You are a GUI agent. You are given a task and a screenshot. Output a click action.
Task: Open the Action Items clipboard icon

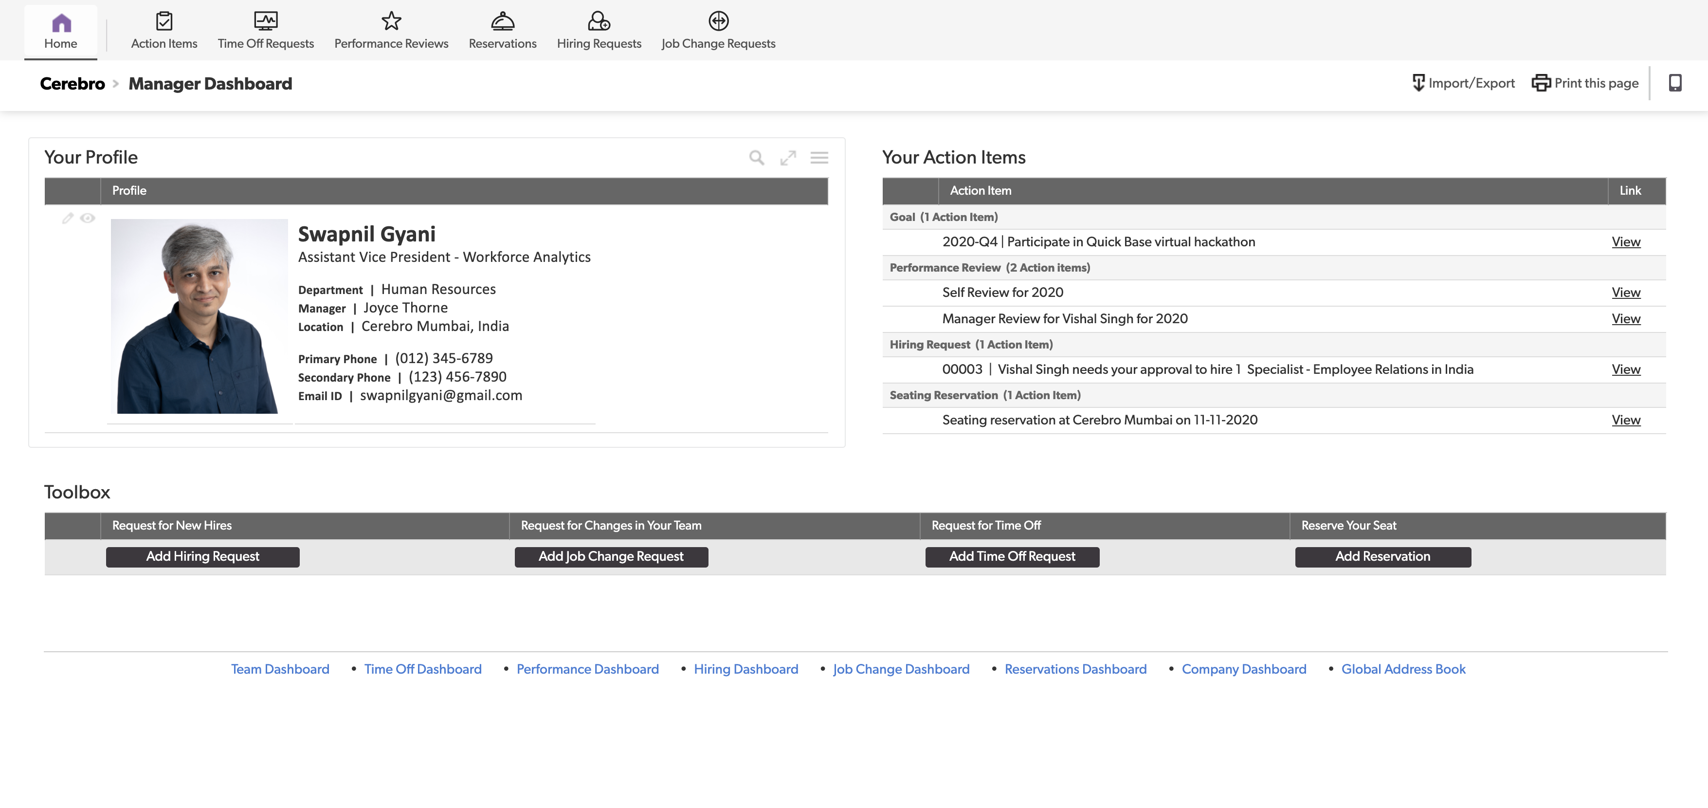pyautogui.click(x=164, y=21)
